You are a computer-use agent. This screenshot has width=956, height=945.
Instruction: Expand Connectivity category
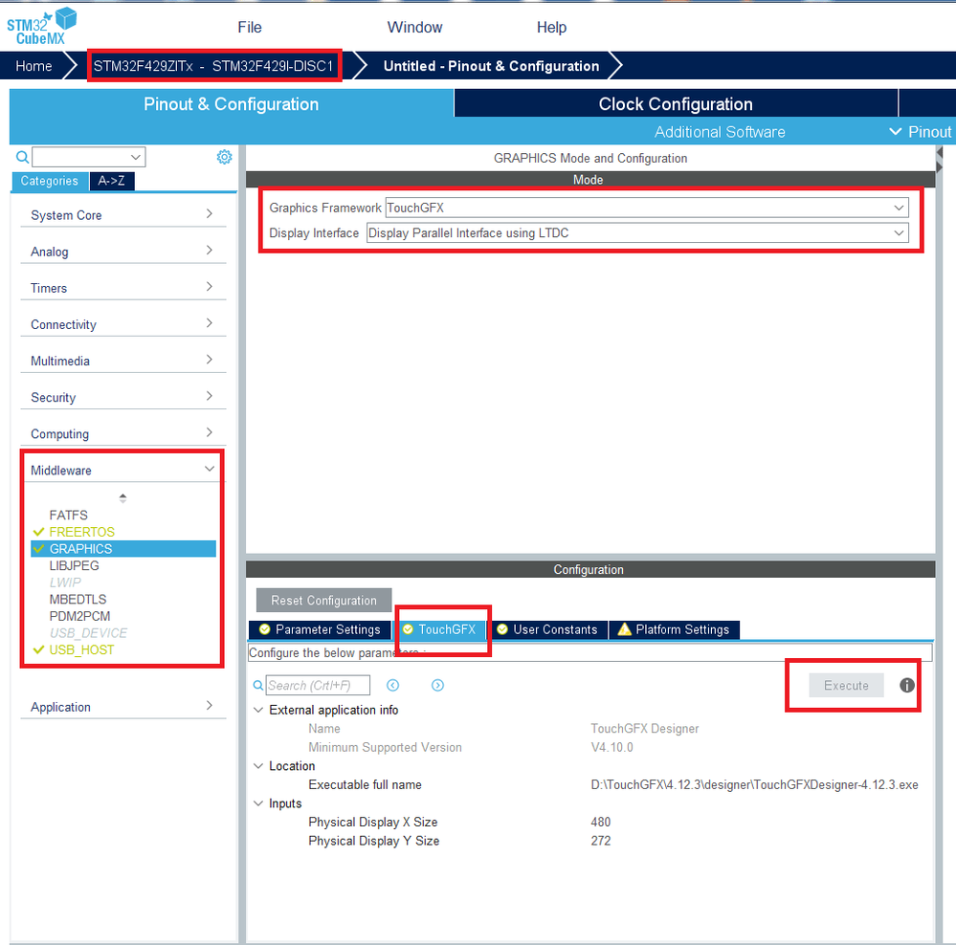[123, 325]
